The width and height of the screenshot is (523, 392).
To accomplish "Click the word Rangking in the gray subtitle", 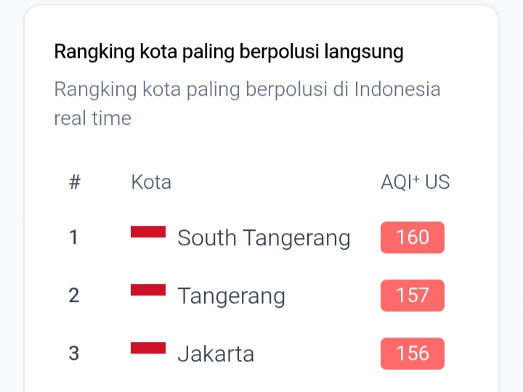I will [x=95, y=90].
